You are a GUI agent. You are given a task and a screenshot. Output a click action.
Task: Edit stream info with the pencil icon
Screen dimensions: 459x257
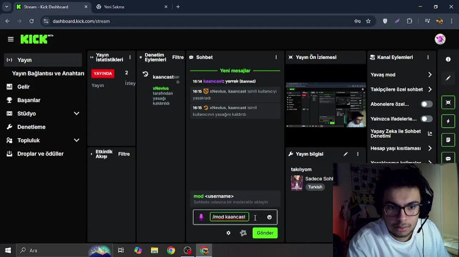click(x=345, y=154)
